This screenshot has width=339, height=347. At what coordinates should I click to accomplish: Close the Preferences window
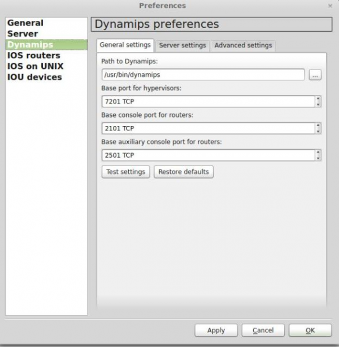point(330,6)
